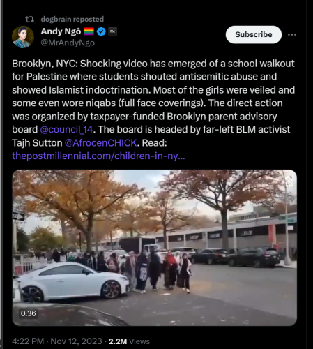Open the three-dot more options menu
This screenshot has width=313, height=349.
(292, 35)
